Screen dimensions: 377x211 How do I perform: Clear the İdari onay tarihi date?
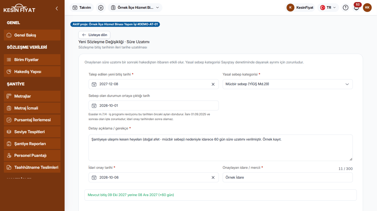213,177
